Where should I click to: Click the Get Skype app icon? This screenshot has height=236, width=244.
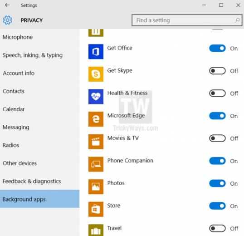point(96,74)
